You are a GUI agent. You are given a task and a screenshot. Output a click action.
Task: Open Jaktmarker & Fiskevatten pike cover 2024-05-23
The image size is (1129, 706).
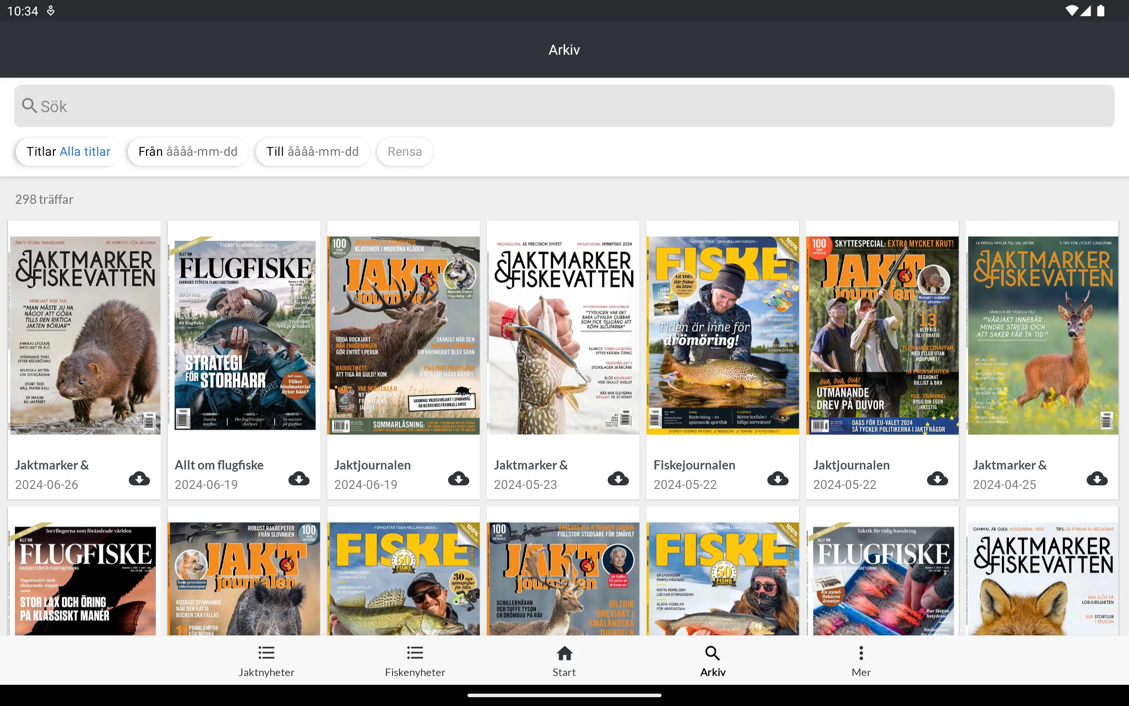click(x=564, y=335)
